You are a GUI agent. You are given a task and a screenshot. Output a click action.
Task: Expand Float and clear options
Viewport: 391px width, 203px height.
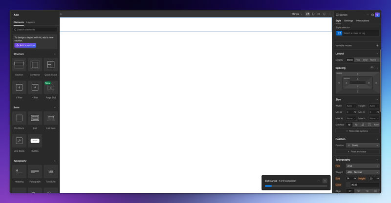[x=357, y=151]
